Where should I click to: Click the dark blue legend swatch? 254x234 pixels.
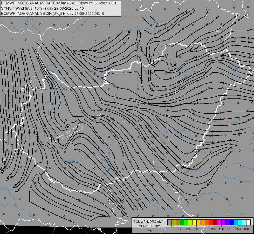coord(232,223)
